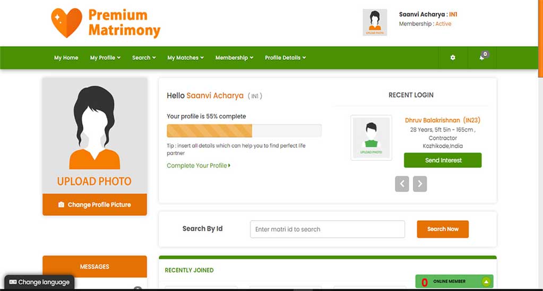This screenshot has width=543, height=291.
Task: Open the Profile Details menu
Action: click(x=286, y=58)
